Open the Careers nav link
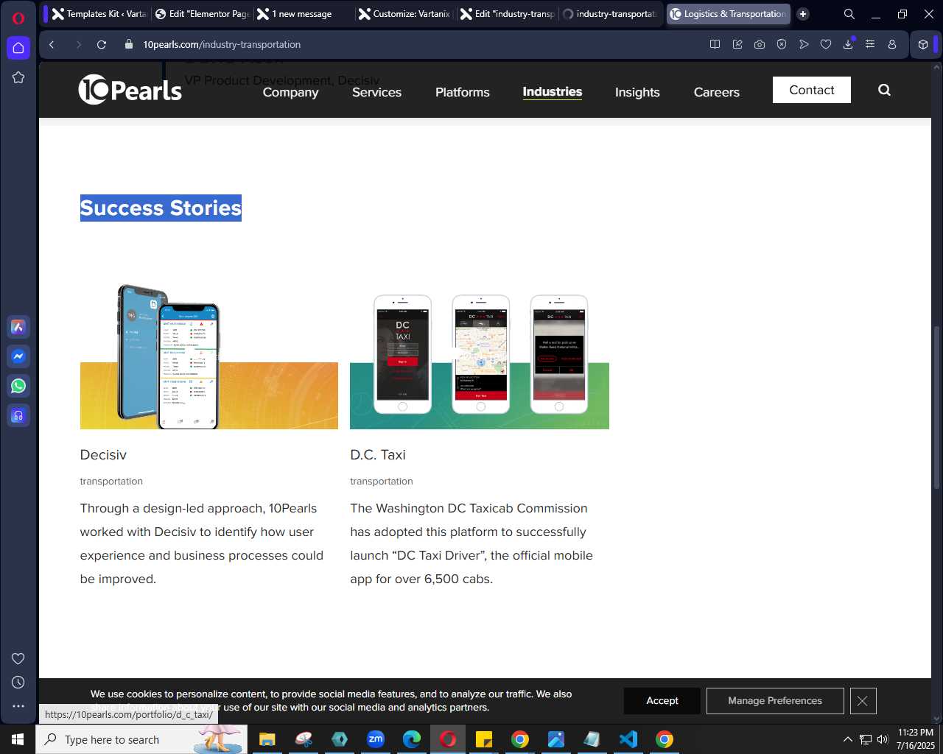This screenshot has width=943, height=754. [x=717, y=92]
